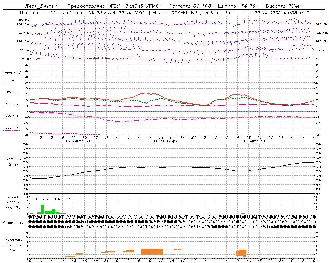Viewport: 329px width, 263px height.
Task: Click the tallest green precipitation bar
Action: click(43, 209)
